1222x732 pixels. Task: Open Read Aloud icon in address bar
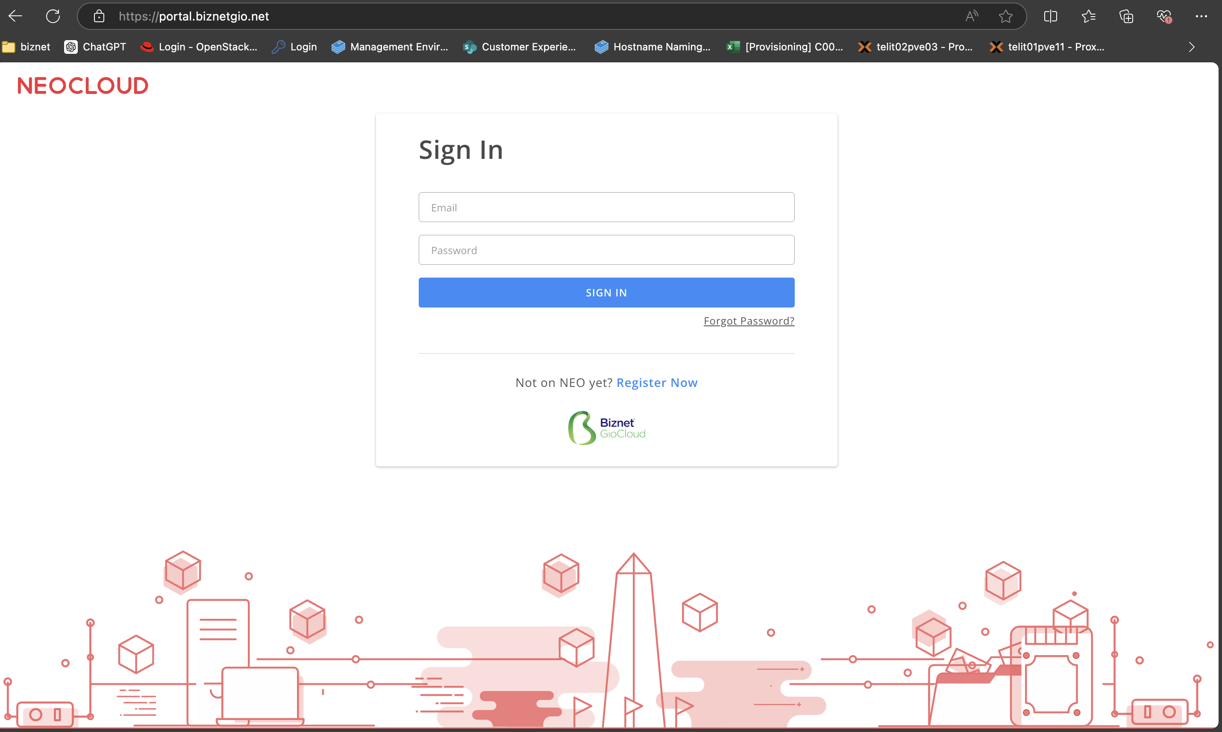pyautogui.click(x=971, y=16)
